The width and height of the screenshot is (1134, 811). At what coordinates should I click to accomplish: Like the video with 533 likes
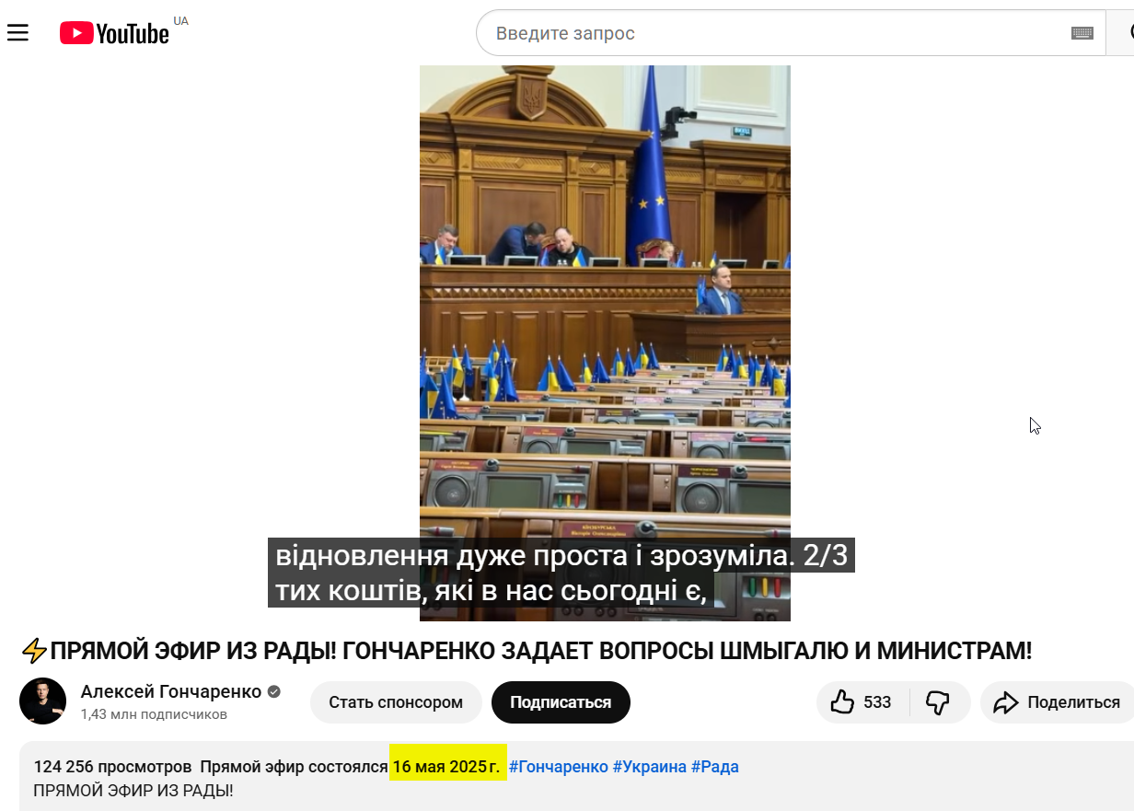pos(862,702)
